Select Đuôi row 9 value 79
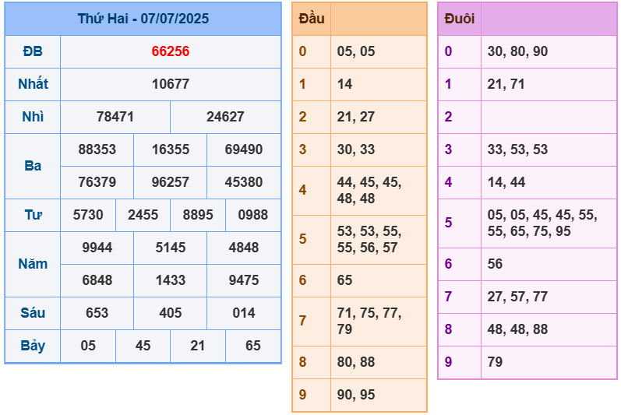 [x=496, y=362]
